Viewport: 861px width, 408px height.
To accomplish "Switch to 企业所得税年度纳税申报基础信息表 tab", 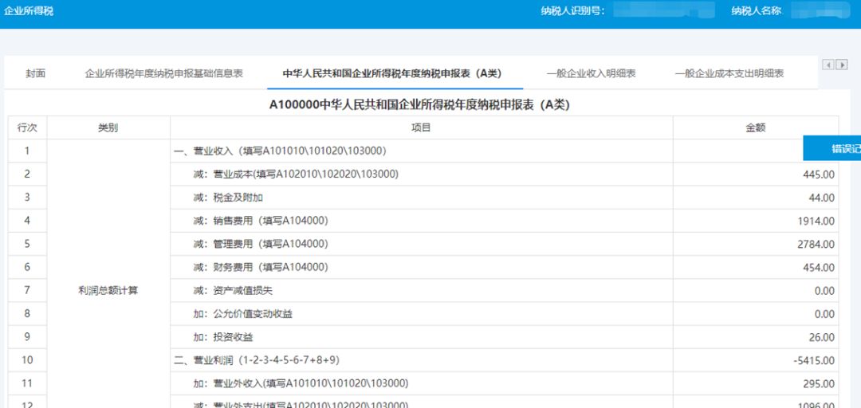I will pos(163,73).
